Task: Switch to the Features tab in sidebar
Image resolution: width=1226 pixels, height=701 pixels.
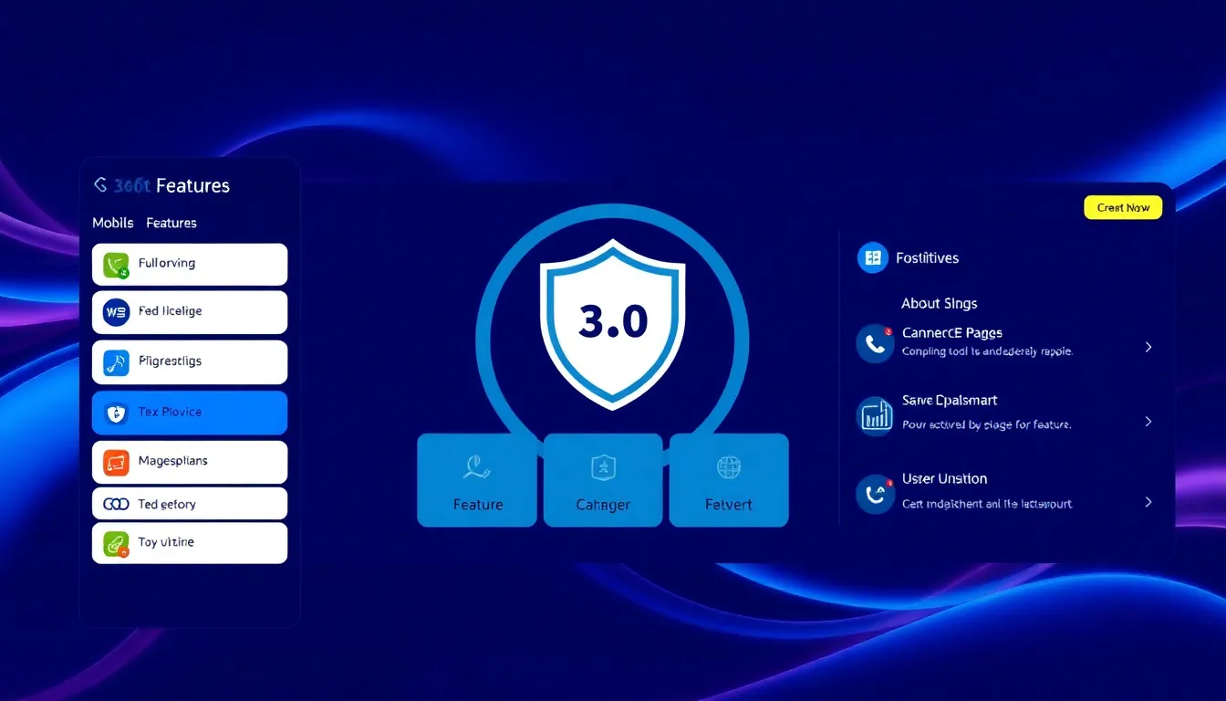Action: point(171,223)
